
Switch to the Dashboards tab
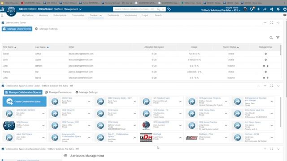[x=113, y=15]
